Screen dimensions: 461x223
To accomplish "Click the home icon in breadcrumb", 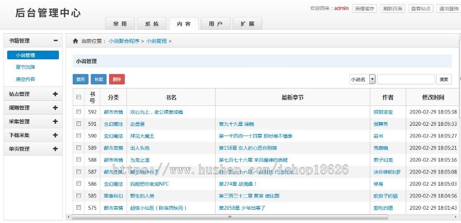I will click(76, 41).
